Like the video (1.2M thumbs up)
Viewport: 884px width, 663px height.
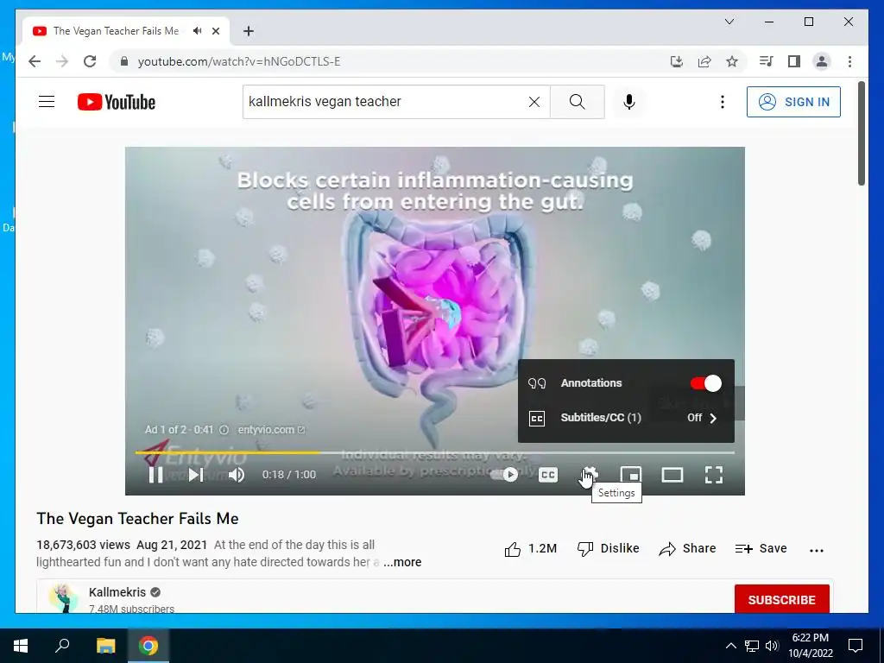click(x=530, y=548)
